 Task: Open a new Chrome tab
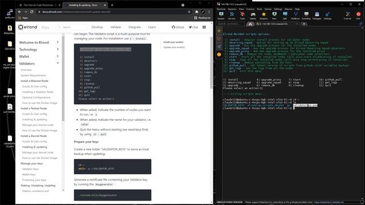(x=112, y=5)
